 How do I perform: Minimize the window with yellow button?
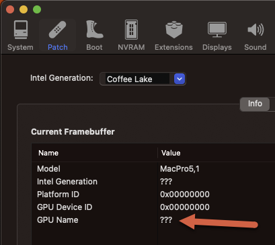pyautogui.click(x=24, y=9)
